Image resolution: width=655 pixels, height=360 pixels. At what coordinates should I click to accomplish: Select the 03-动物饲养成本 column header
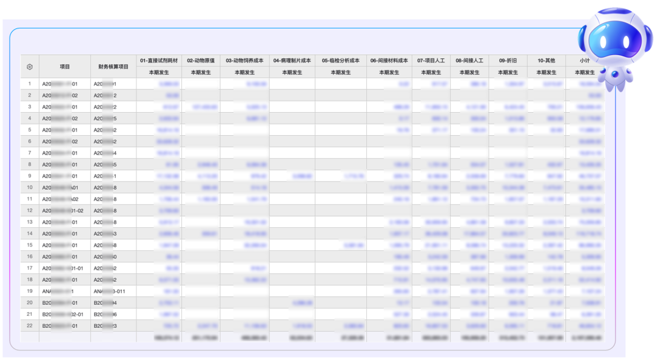click(x=244, y=61)
